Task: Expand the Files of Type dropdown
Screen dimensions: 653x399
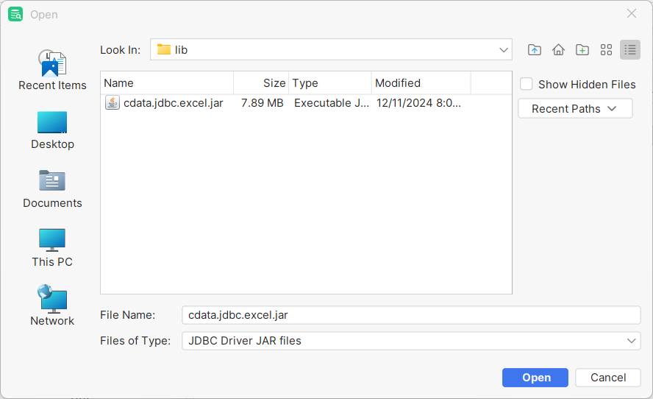Action: pos(632,341)
